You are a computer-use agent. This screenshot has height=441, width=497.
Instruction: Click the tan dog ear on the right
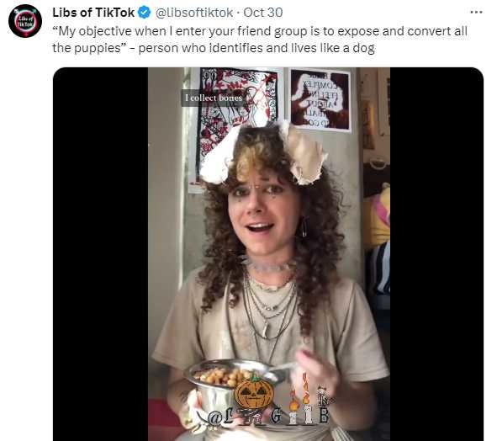[304, 154]
